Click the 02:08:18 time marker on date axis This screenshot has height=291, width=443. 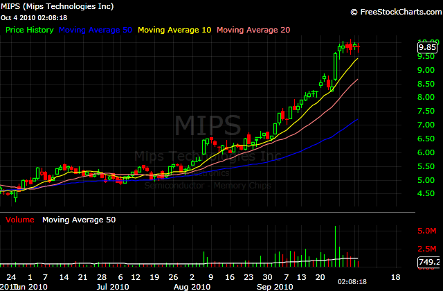coord(352,282)
